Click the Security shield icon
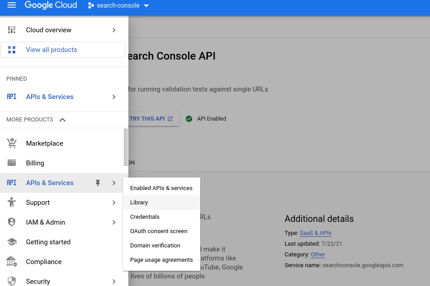Viewport: 430px width, 286px height. [12, 281]
